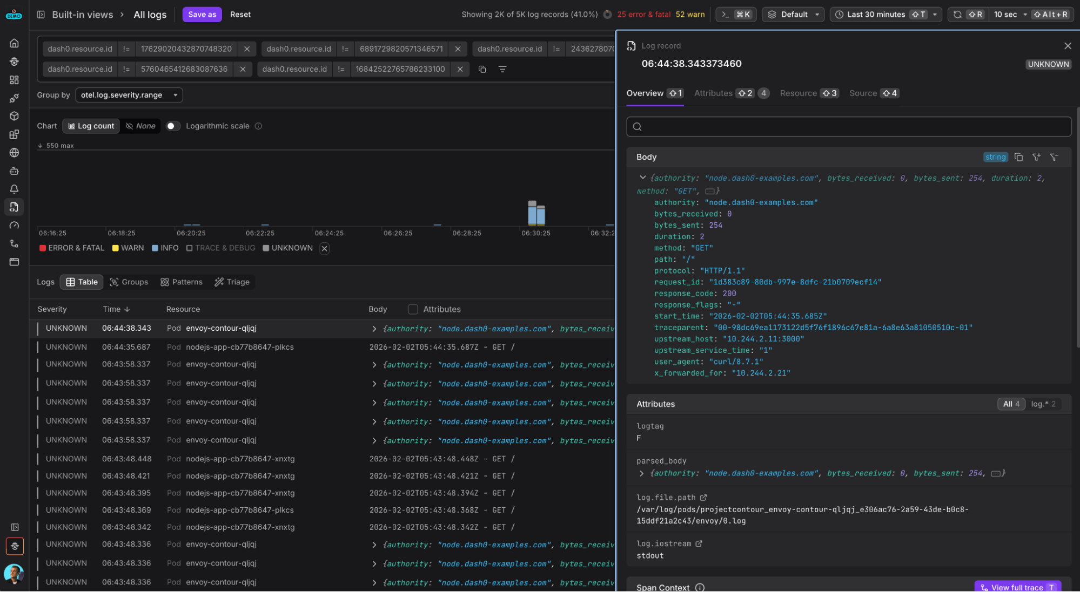The height and width of the screenshot is (592, 1080).
Task: Open the Default dataset dropdown
Action: pyautogui.click(x=793, y=15)
